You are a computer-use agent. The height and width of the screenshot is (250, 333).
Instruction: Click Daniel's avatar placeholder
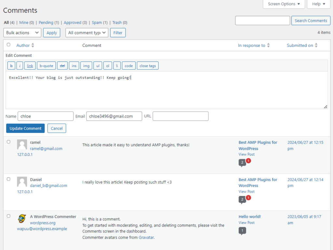(x=22, y=182)
